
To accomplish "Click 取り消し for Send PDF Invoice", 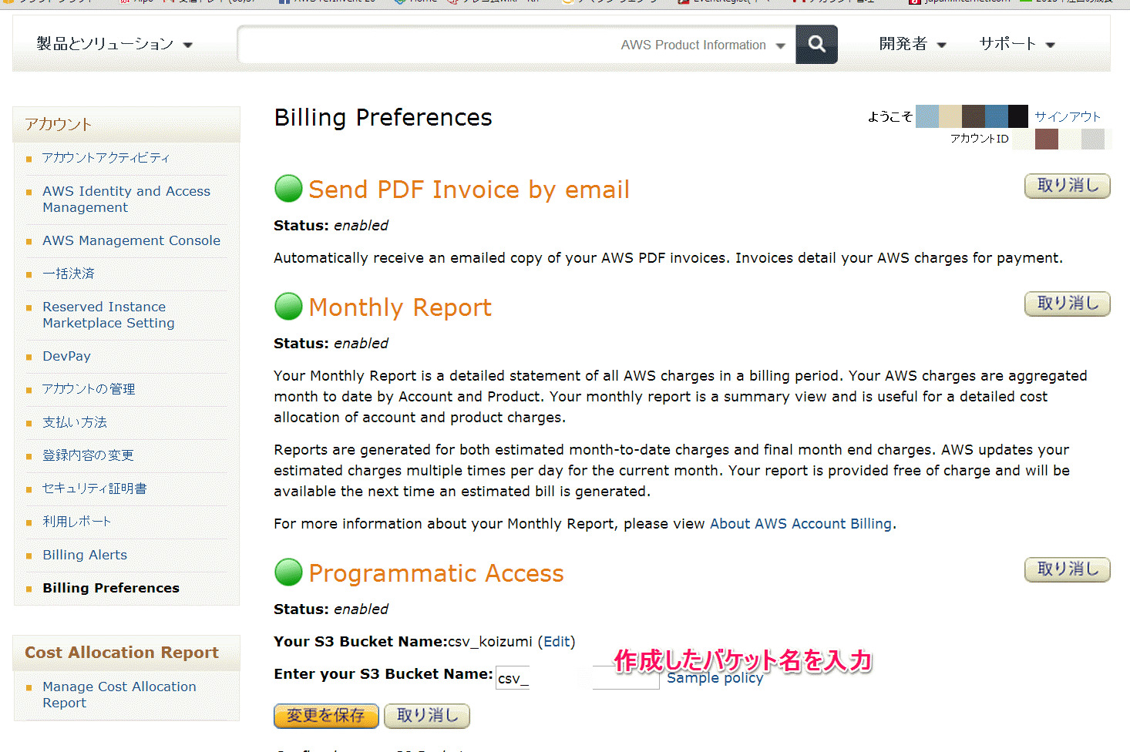I will 1068,186.
